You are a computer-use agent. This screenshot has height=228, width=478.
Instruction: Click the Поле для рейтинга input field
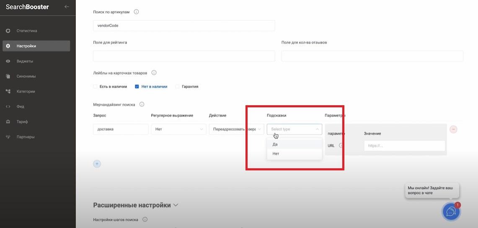tap(184, 56)
